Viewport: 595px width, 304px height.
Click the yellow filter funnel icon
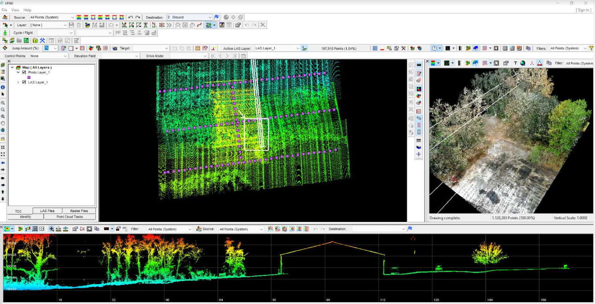coord(591,48)
